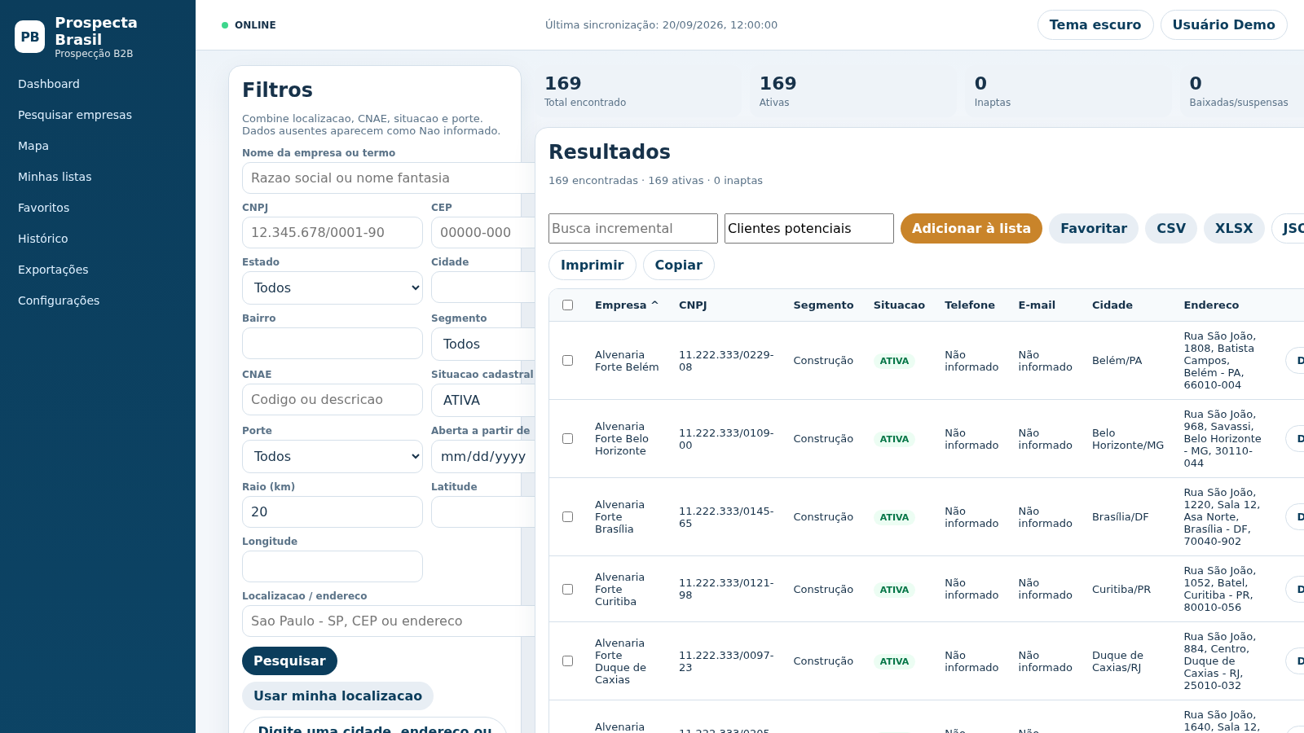The height and width of the screenshot is (733, 1304).
Task: Open Situacao cadastral dropdown showing ATIVA
Action: pos(482,400)
